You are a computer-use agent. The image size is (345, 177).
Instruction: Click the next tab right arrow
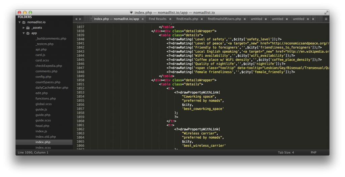(80, 19)
